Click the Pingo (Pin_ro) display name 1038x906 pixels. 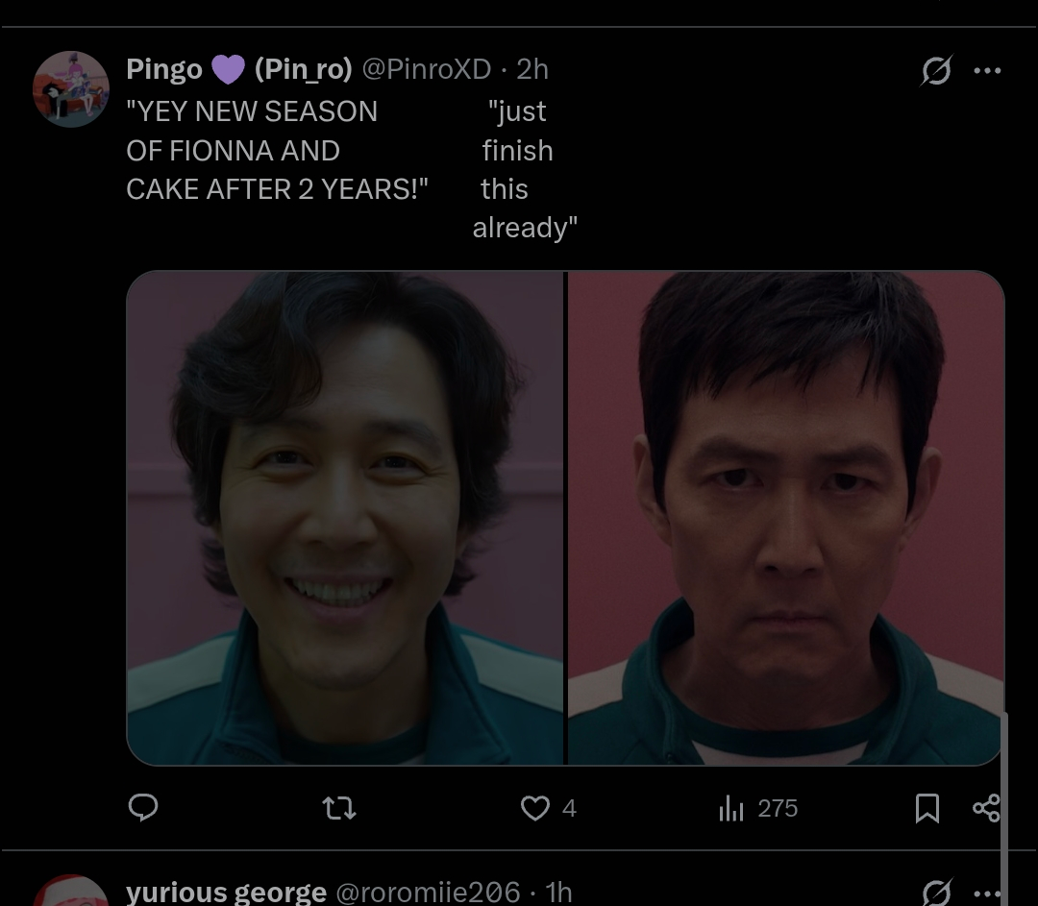pos(239,69)
